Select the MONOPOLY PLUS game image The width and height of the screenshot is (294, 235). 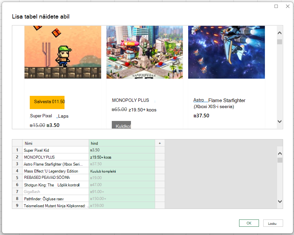point(145,52)
